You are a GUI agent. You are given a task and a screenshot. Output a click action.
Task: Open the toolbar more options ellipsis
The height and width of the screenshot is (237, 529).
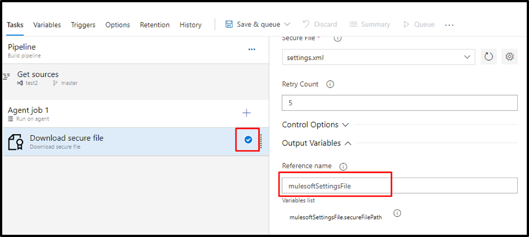click(x=449, y=25)
